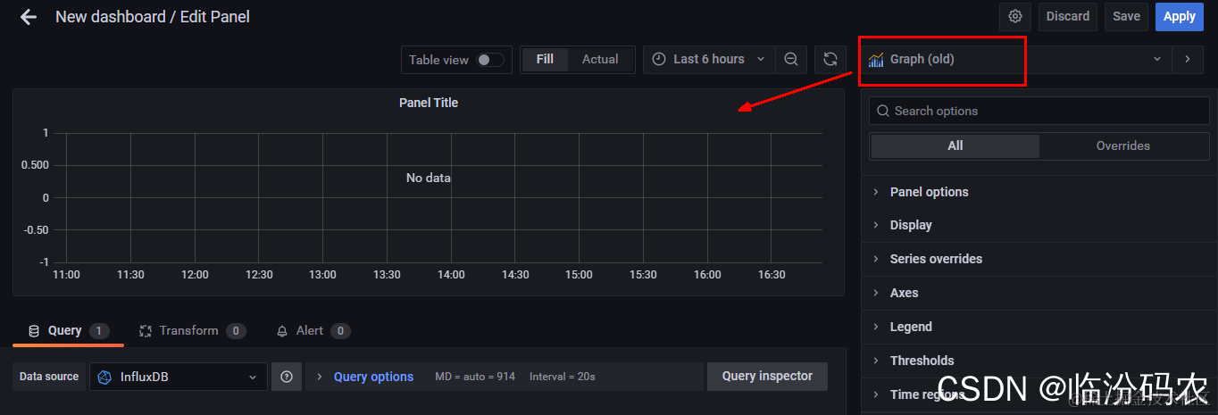Click the Graph (old) visualization icon
The height and width of the screenshot is (415, 1218).
click(876, 60)
